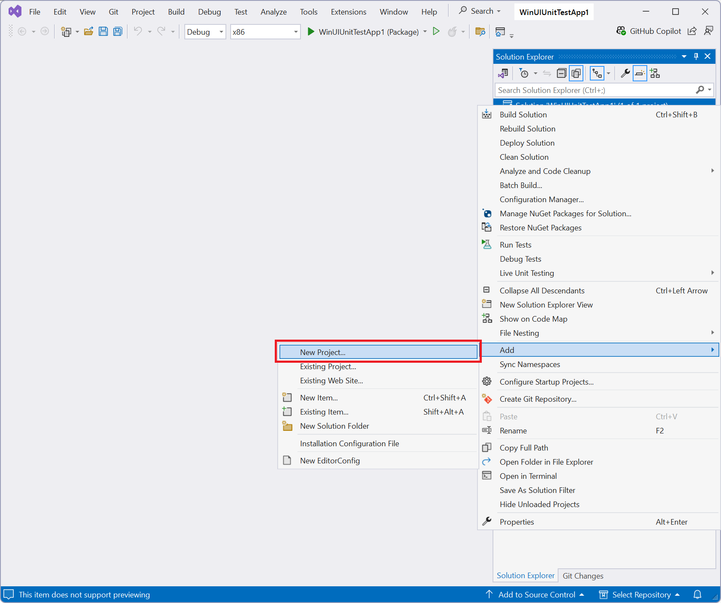Viewport: 721px width, 603px height.
Task: Unpin the Solution Explorer panel
Action: click(696, 56)
